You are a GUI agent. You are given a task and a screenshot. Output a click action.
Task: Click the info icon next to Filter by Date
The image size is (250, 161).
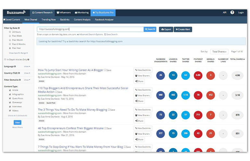[19, 28]
